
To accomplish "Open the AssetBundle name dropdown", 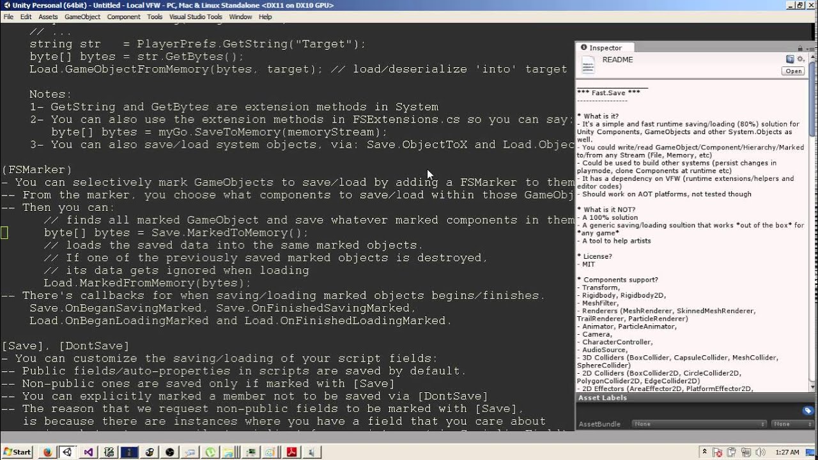I will pyautogui.click(x=698, y=424).
